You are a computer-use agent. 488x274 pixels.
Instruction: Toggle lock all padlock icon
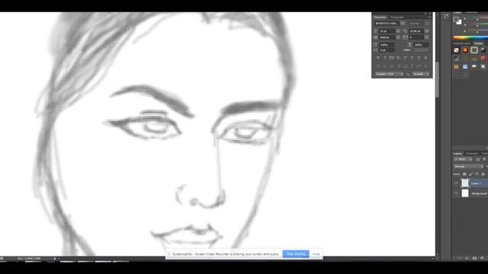click(x=483, y=174)
